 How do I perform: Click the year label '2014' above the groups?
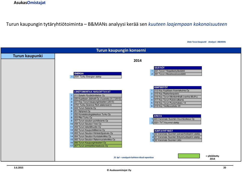(138, 61)
